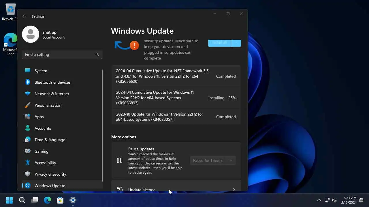Go back using the Settings back arrow
Screen dimensions: 369x207
24,16
